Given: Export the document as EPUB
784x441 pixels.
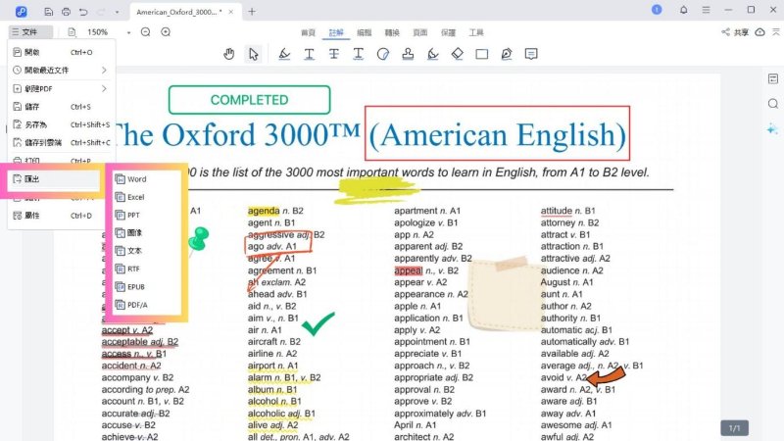Looking at the screenshot, I should [x=137, y=287].
